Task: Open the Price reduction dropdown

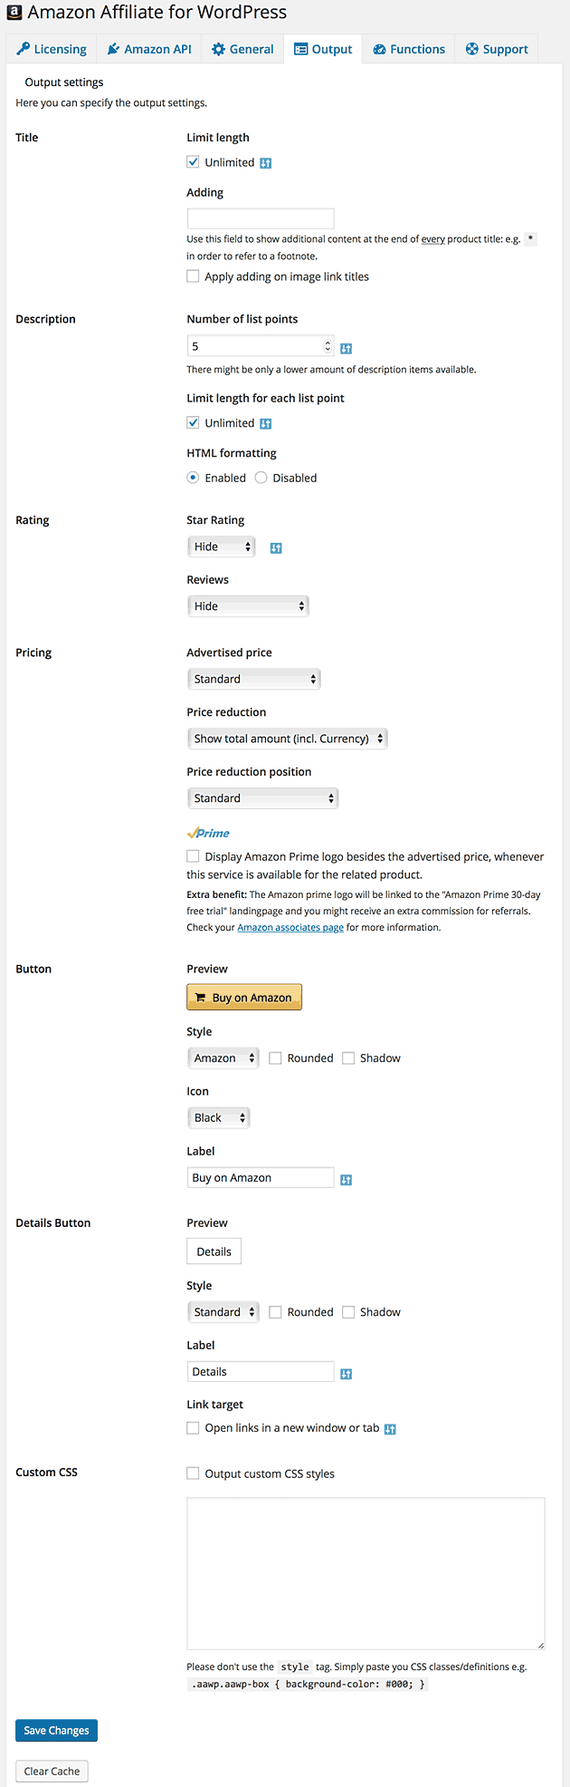Action: [288, 739]
